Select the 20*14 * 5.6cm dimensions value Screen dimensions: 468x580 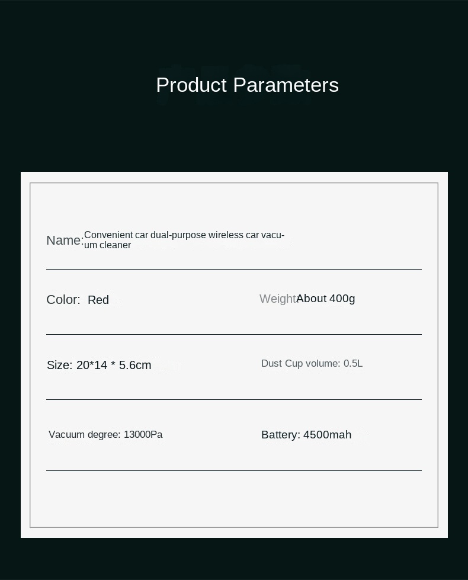pyautogui.click(x=114, y=366)
